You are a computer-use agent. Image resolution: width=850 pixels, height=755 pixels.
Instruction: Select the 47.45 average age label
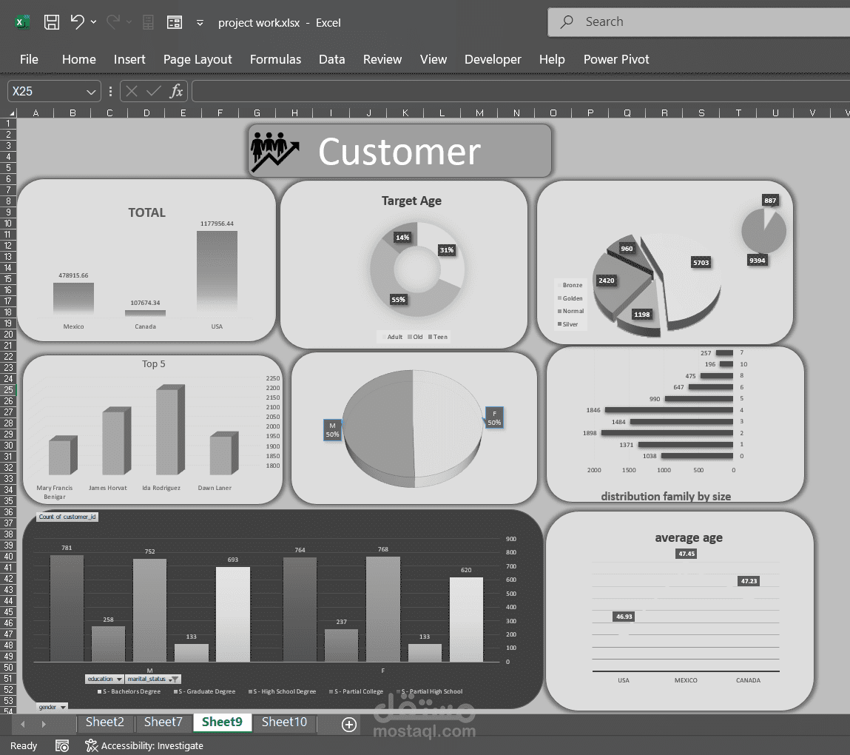[687, 554]
